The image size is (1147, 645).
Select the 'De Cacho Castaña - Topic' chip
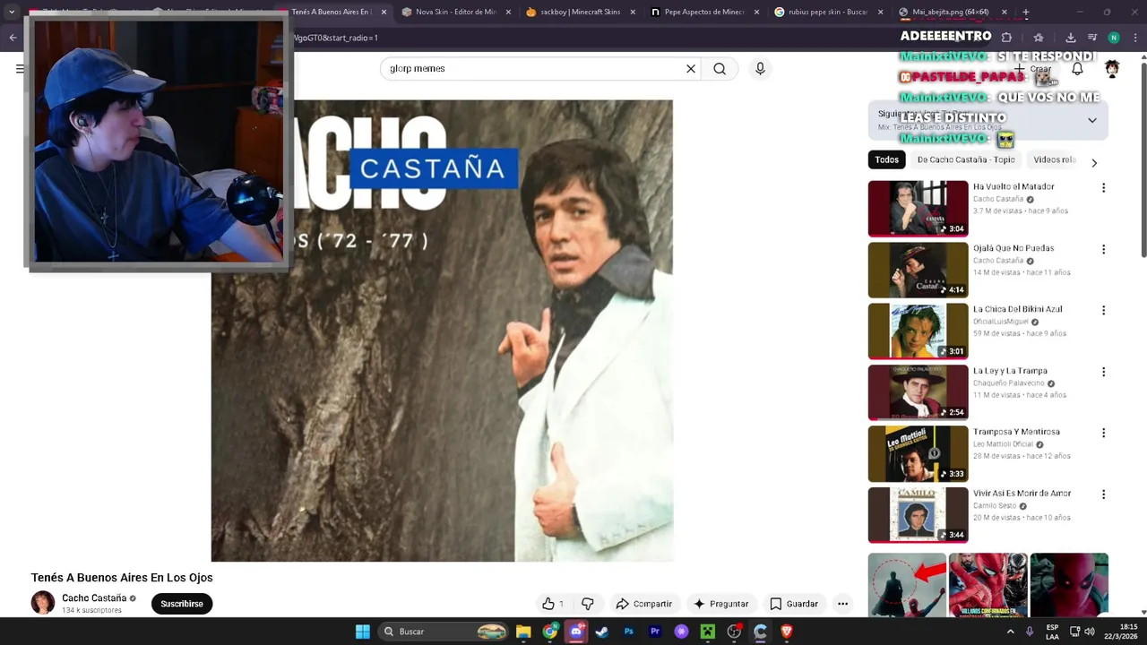[966, 159]
